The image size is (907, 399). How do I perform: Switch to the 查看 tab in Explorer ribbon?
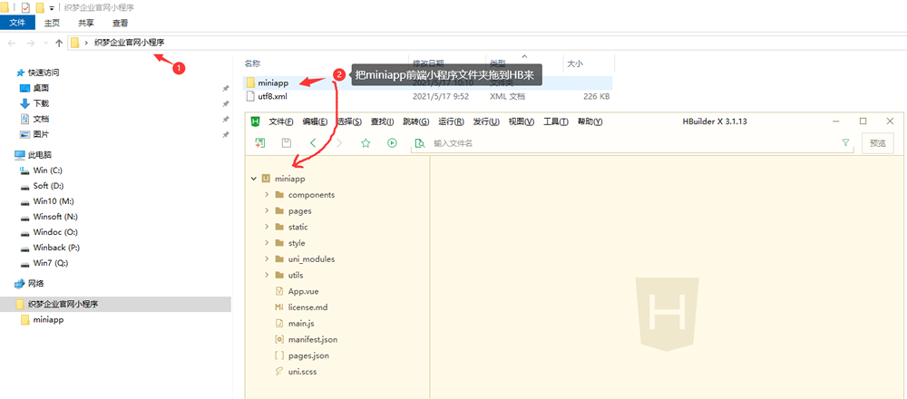[x=120, y=22]
